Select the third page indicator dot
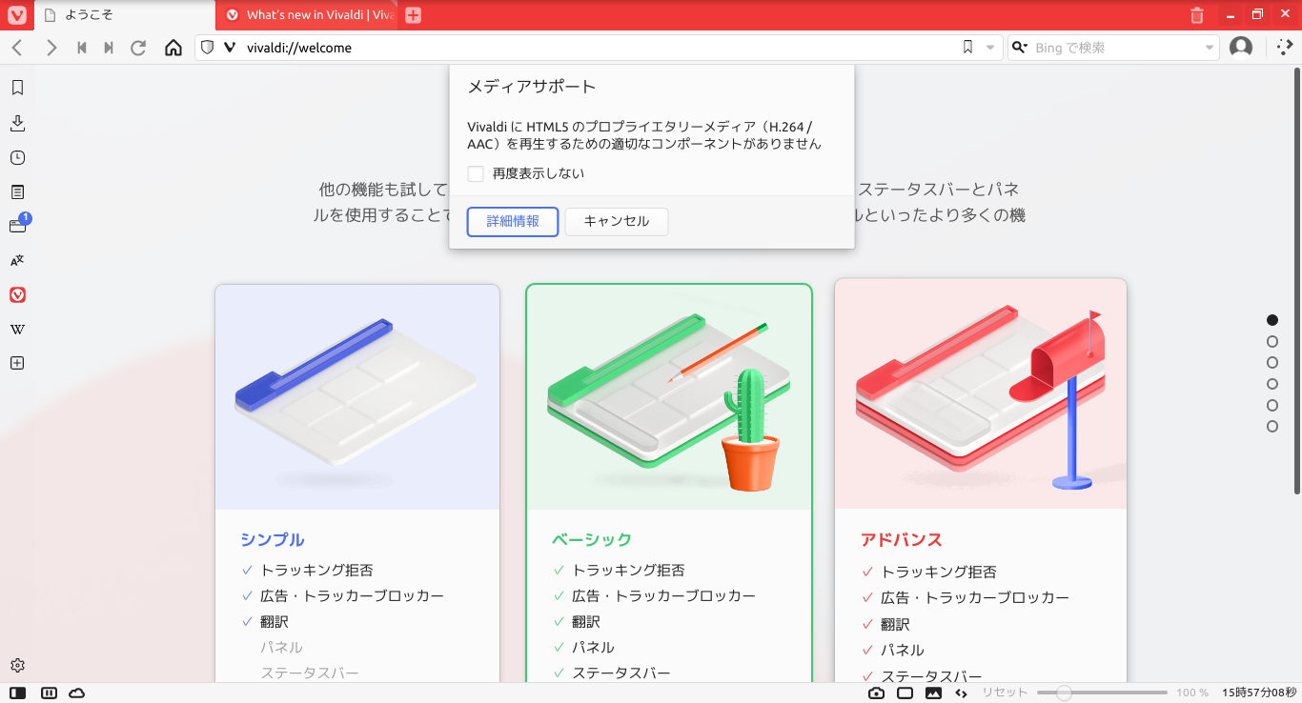The image size is (1302, 703). point(1272,363)
